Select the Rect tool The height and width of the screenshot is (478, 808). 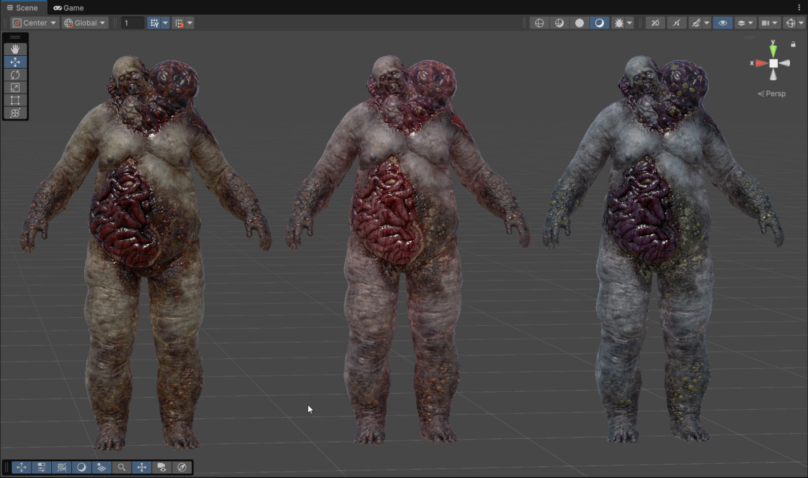pos(15,100)
